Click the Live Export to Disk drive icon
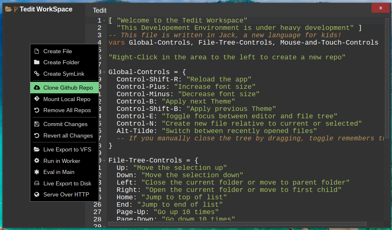This screenshot has height=230, width=392. coord(37,183)
